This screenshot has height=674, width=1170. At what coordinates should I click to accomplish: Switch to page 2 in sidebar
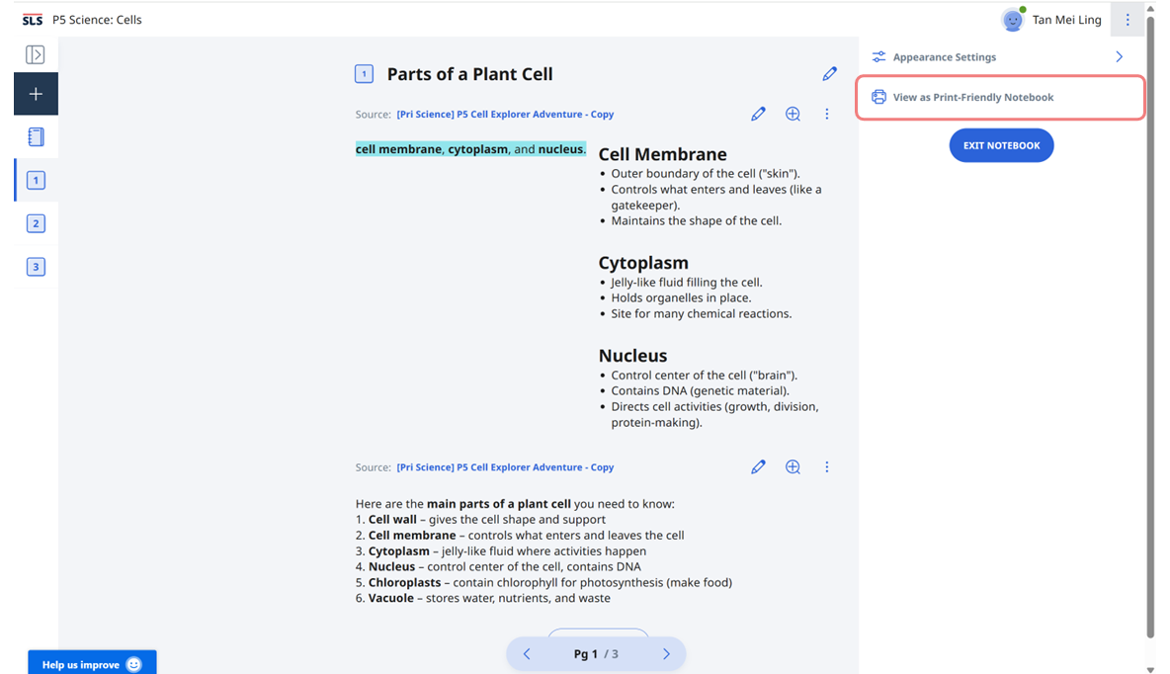36,223
